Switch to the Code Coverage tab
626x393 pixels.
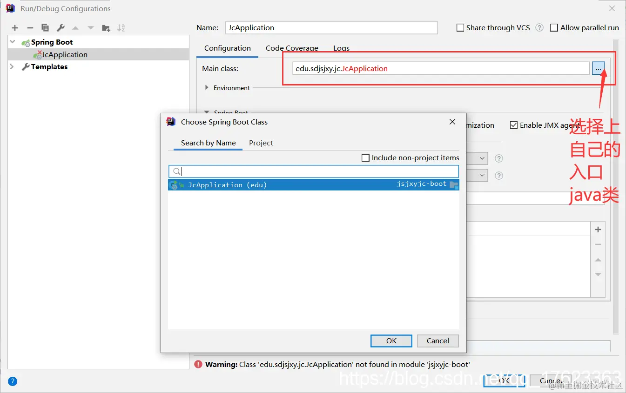pos(292,48)
